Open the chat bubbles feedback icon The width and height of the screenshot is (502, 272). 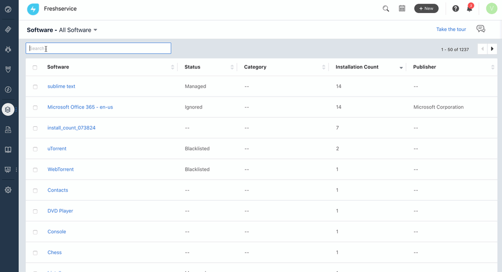(481, 29)
